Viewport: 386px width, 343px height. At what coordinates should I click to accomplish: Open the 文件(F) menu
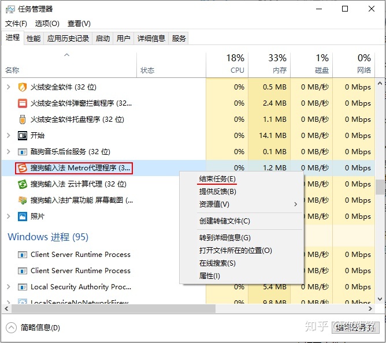pyautogui.click(x=16, y=24)
